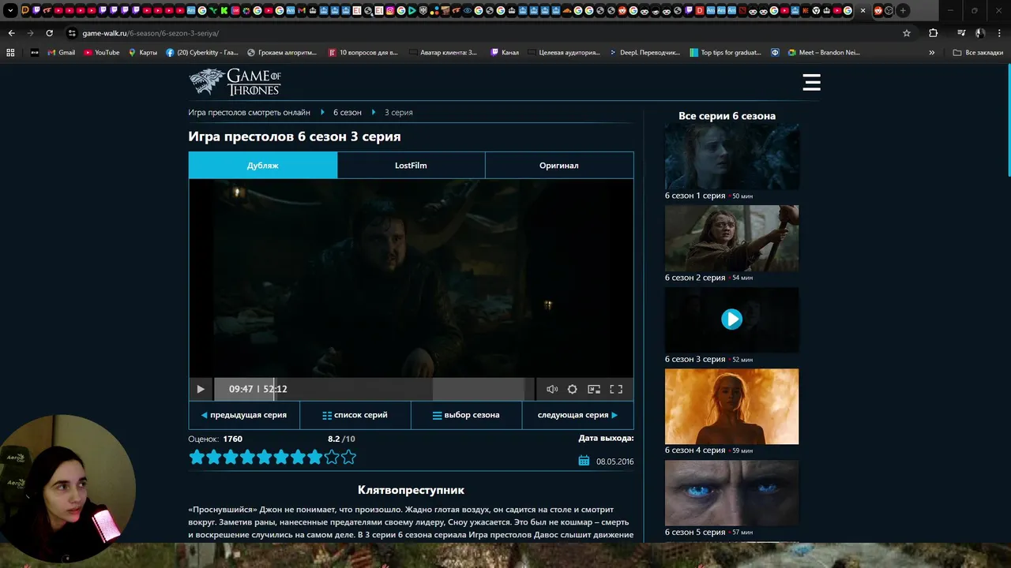Click the Game of Thrones logo
The height and width of the screenshot is (568, 1011).
click(235, 82)
